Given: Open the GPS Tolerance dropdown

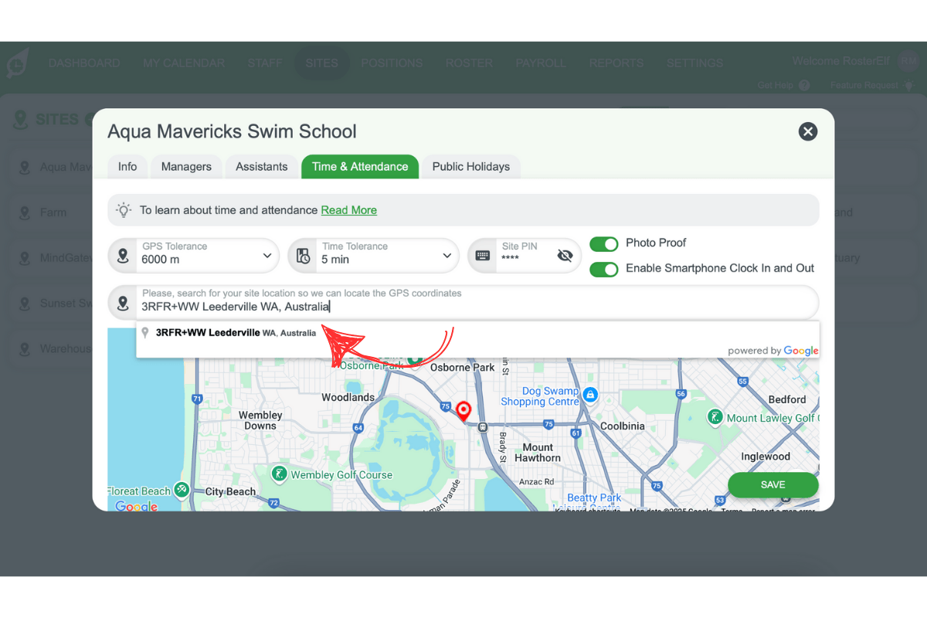Looking at the screenshot, I should [267, 256].
